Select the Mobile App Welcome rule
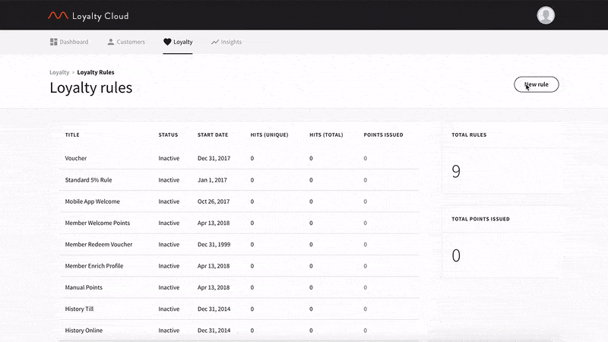608x342 pixels. (239, 201)
